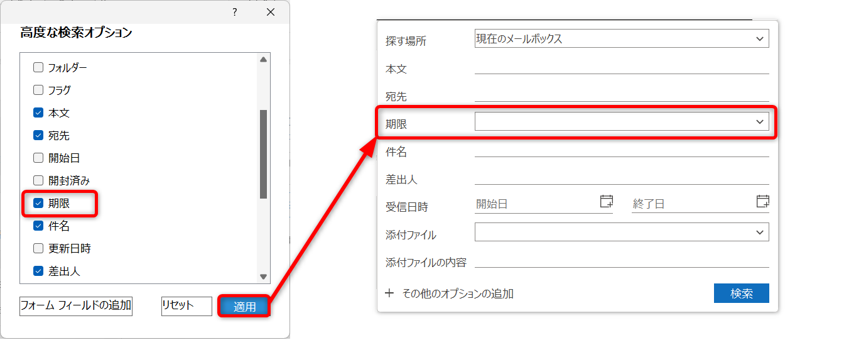Viewport: 844px width, 340px height.
Task: Click the question mark help icon
Action: pos(235,12)
